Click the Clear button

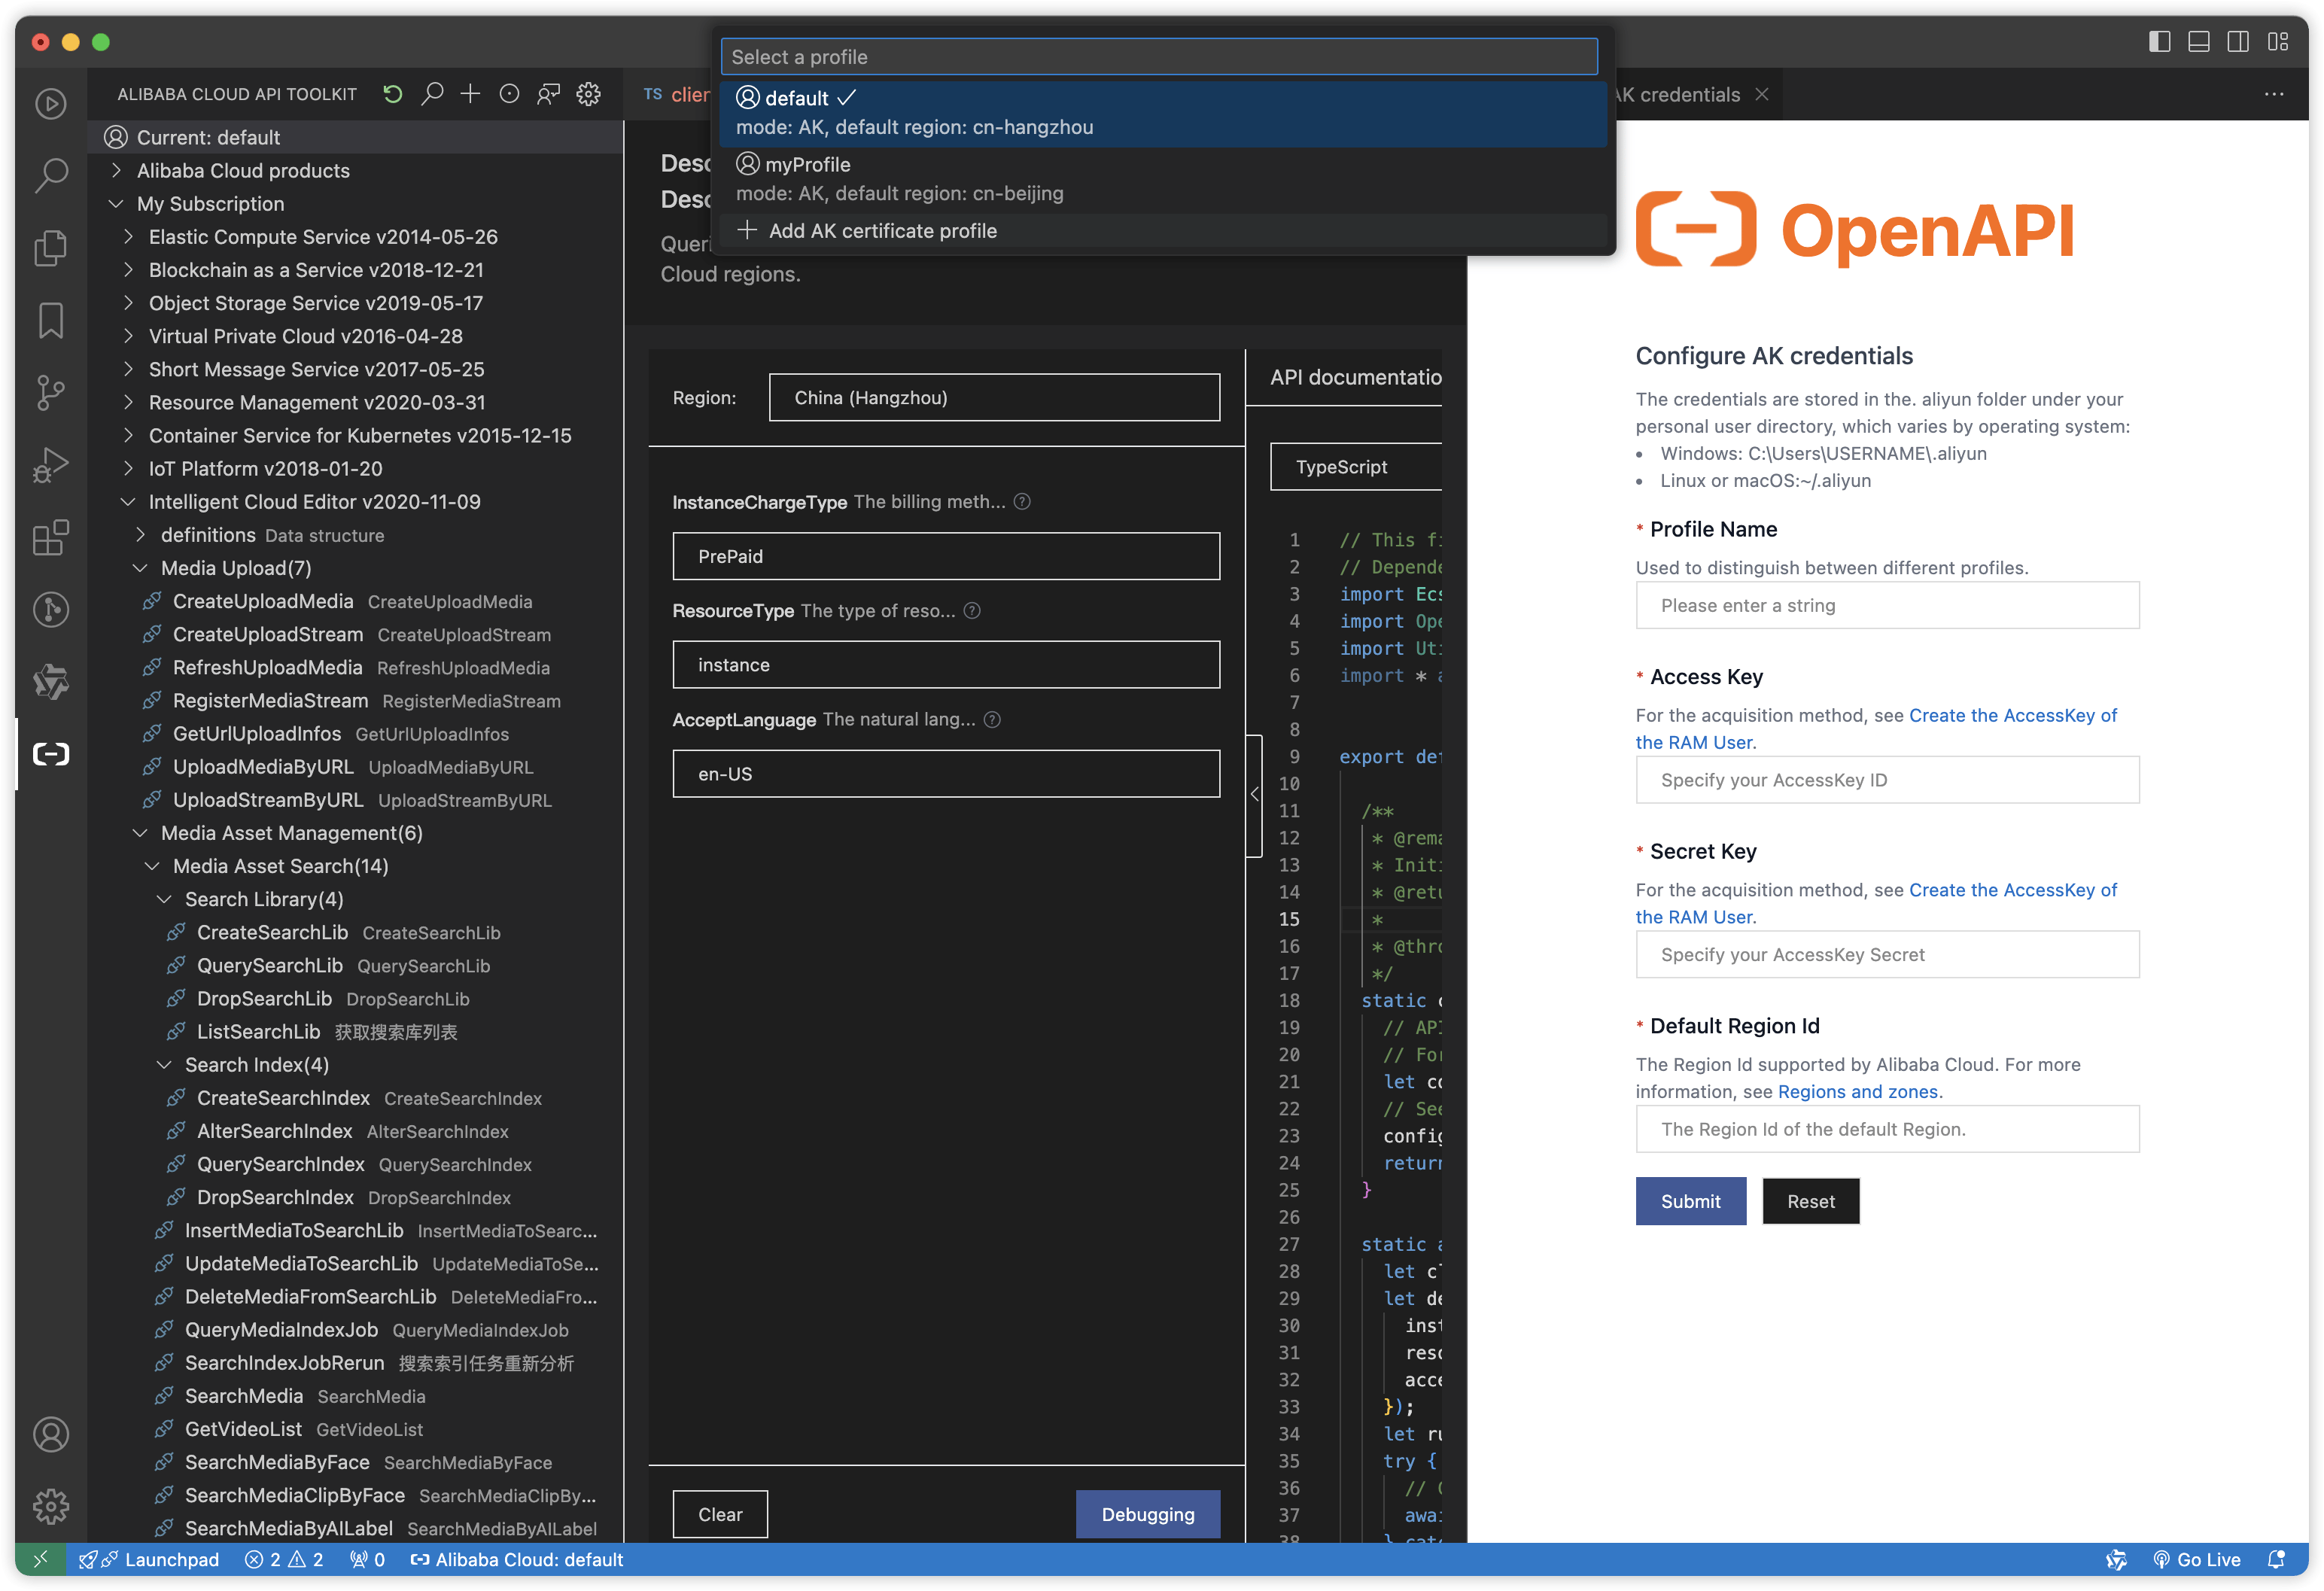(720, 1514)
